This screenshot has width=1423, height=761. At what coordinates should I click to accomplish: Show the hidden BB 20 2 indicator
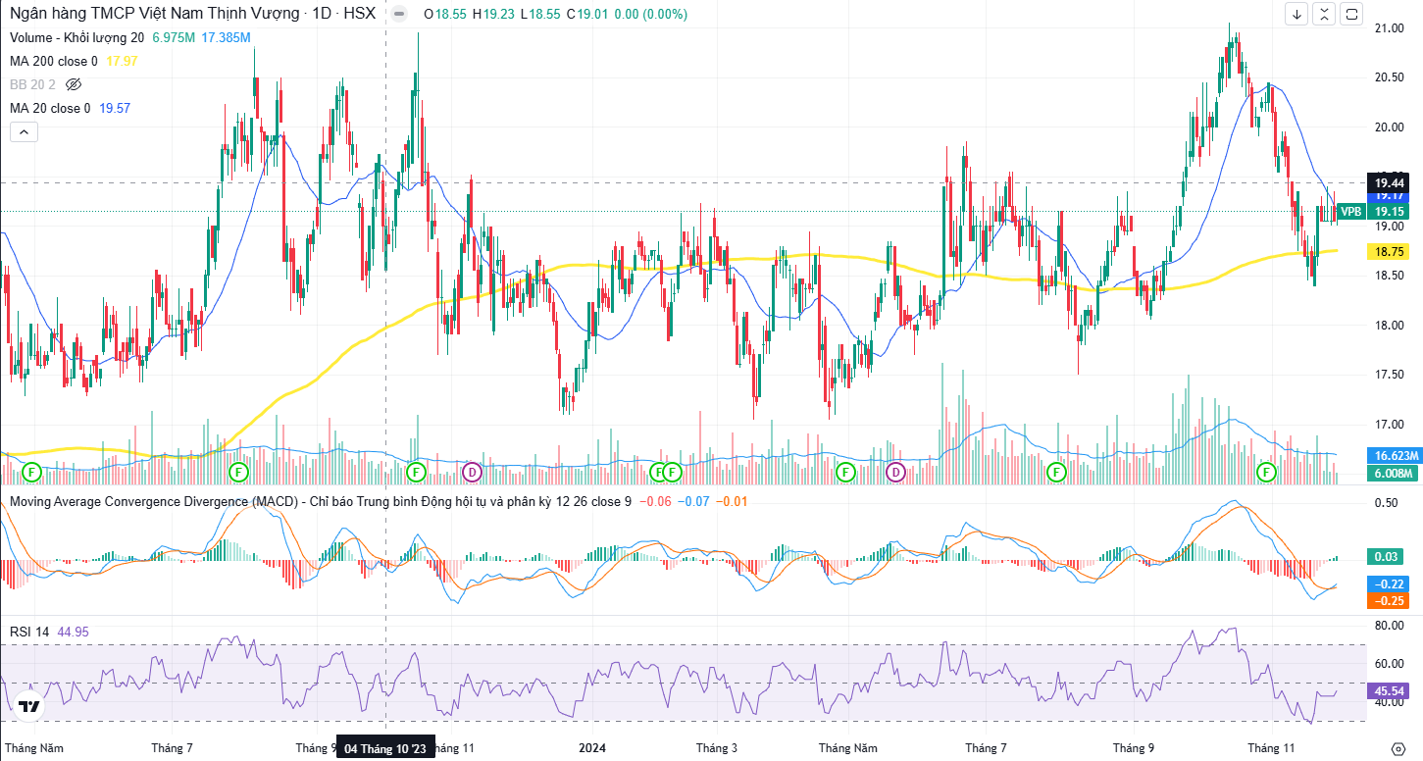[73, 84]
